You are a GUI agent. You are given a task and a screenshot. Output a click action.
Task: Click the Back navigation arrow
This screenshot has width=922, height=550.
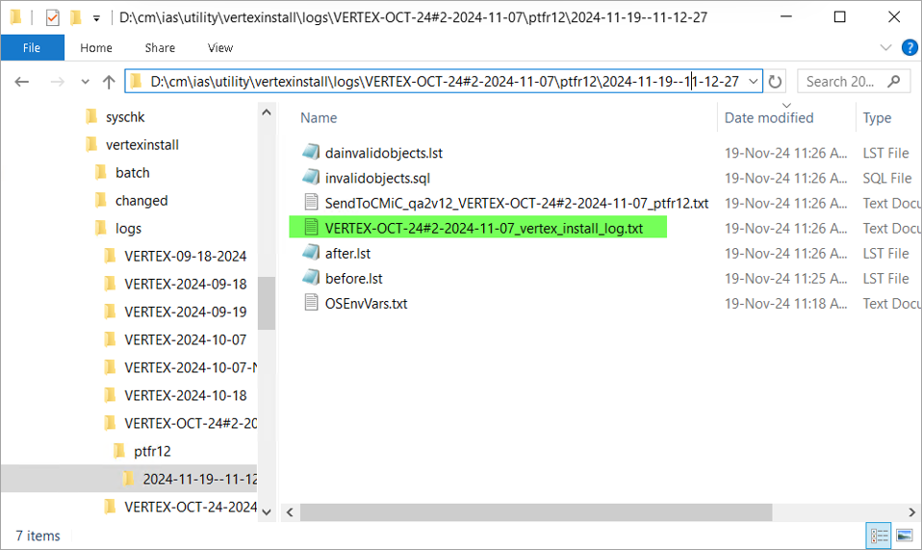[22, 82]
